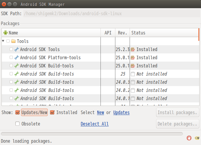The image size is (201, 145).
Task: Uncheck the Updates/New show filter
Action: click(x=17, y=112)
